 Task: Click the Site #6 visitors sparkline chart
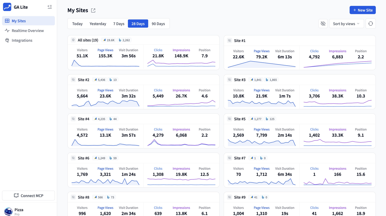[105, 182]
